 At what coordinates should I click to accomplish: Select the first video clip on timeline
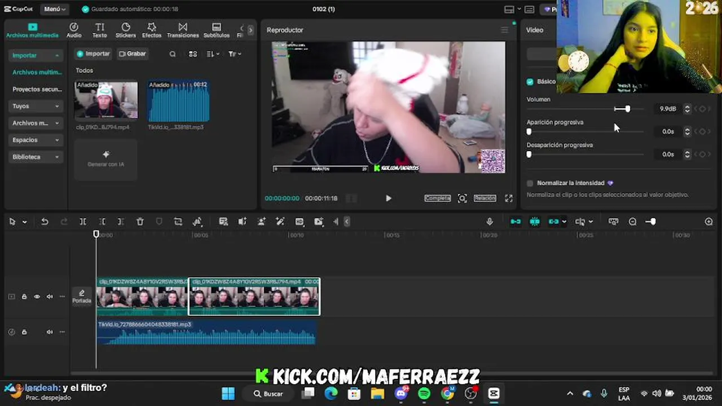point(142,297)
